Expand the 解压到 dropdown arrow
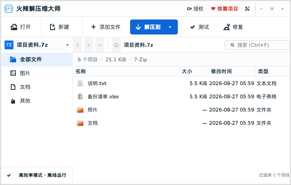291x185 pixels. (170, 27)
